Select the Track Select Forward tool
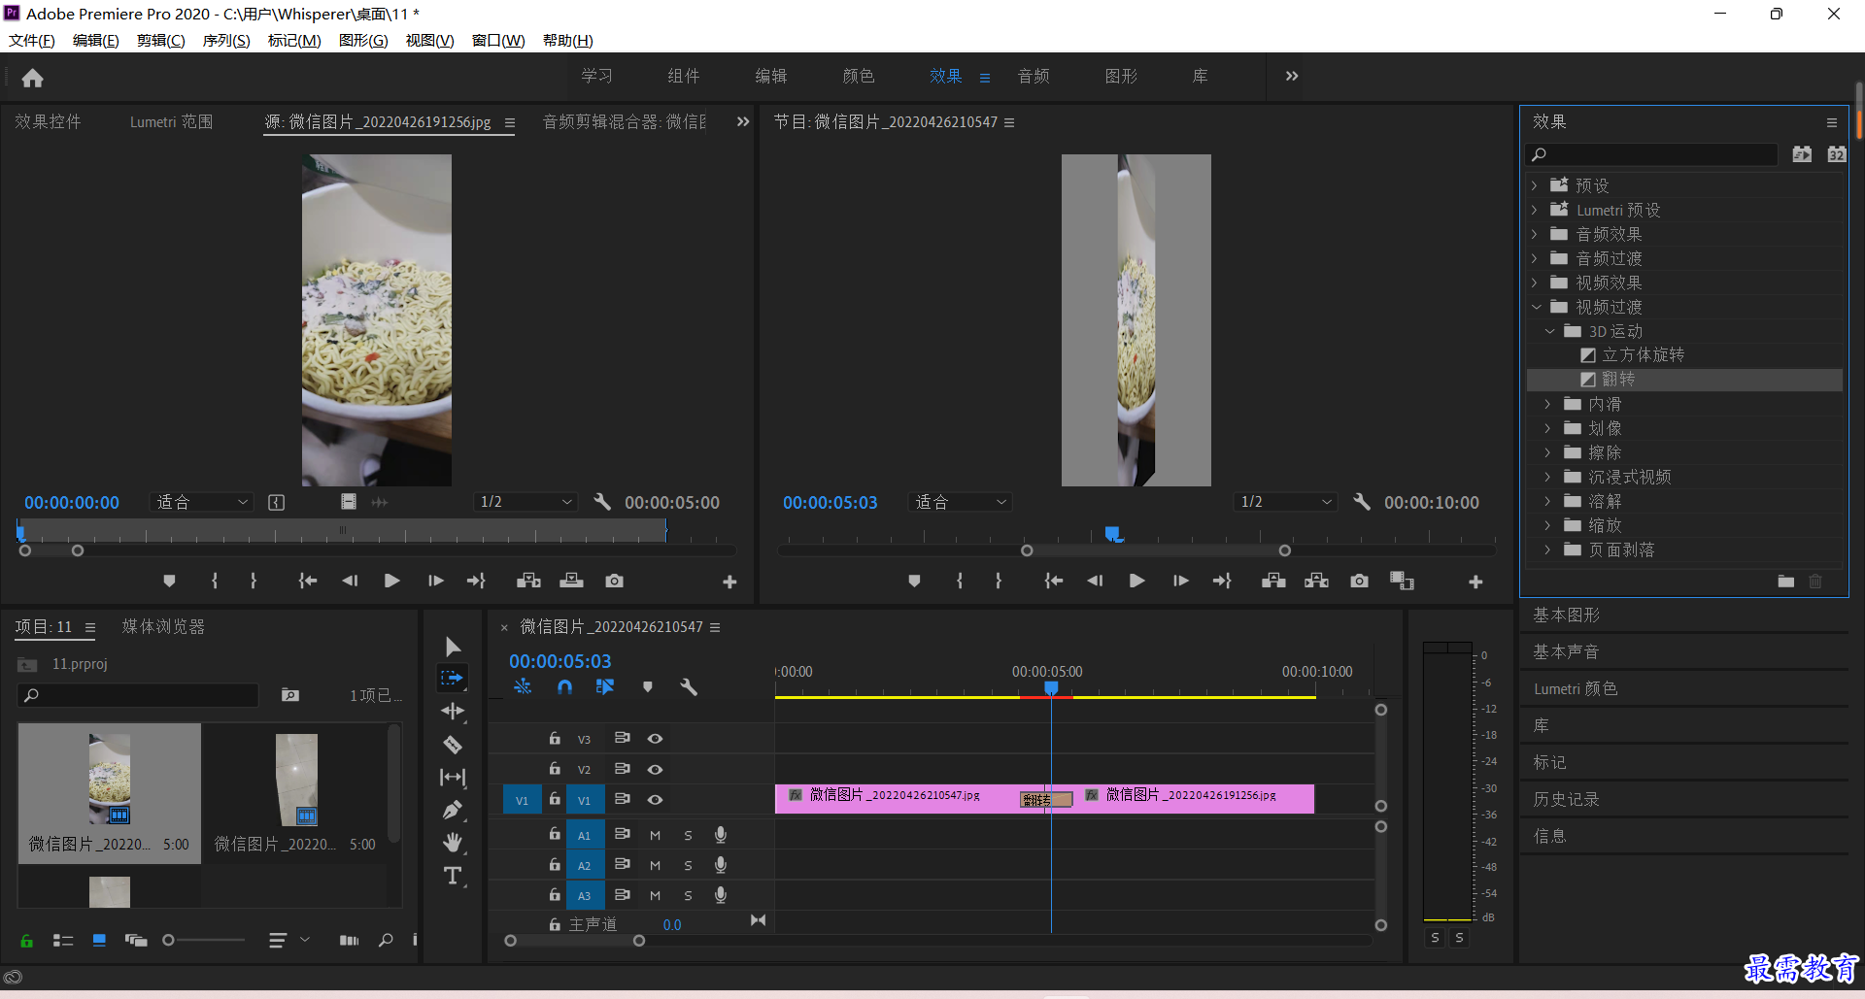This screenshot has width=1865, height=999. tap(453, 678)
